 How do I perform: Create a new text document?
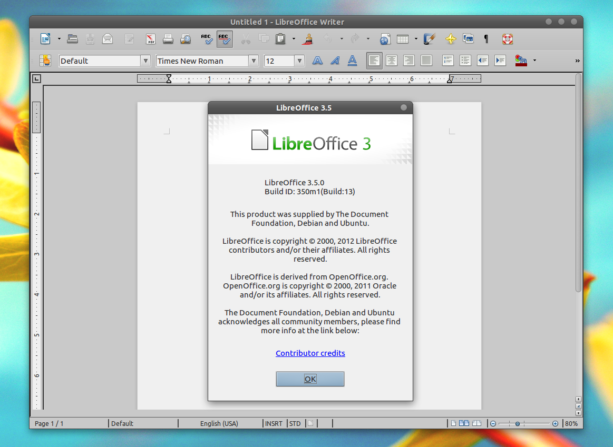(x=45, y=38)
